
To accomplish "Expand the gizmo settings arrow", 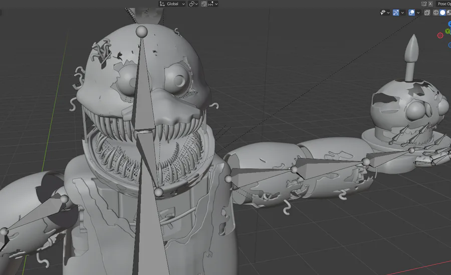I will point(402,12).
